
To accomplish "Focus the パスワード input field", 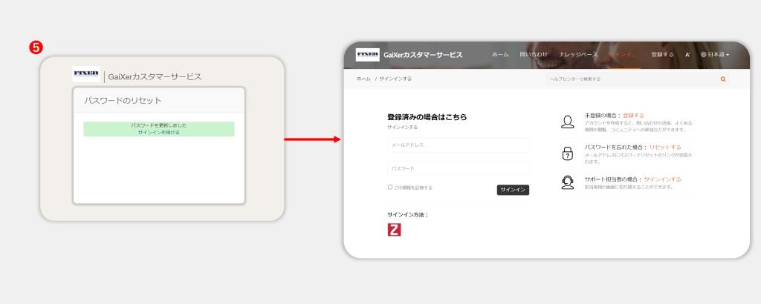I will click(458, 168).
